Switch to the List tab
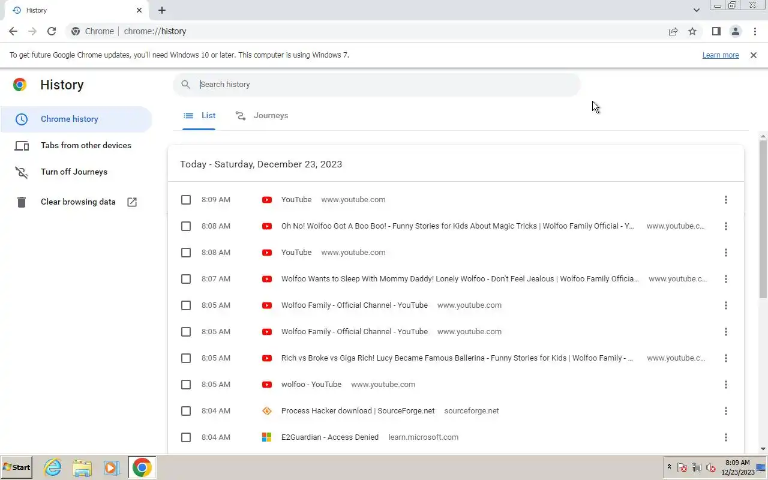This screenshot has height=480, width=768. [199, 116]
